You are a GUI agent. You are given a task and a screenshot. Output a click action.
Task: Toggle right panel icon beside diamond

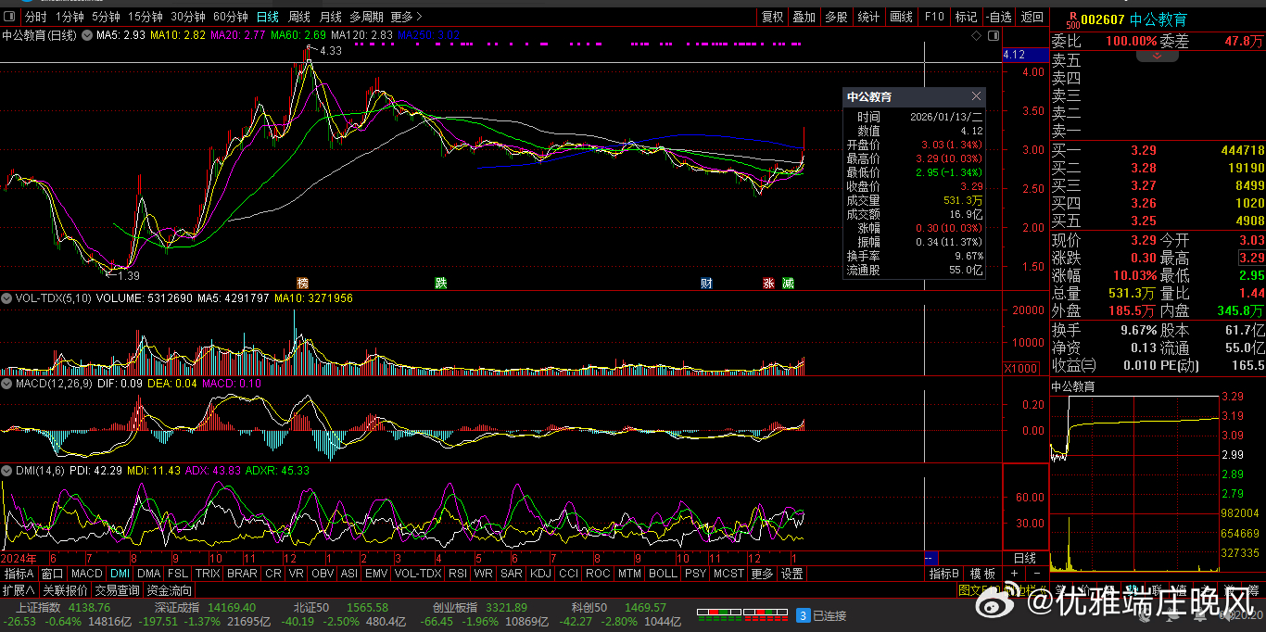(994, 36)
